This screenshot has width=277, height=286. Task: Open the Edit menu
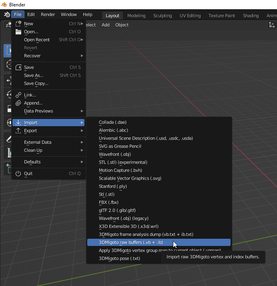(31, 14)
